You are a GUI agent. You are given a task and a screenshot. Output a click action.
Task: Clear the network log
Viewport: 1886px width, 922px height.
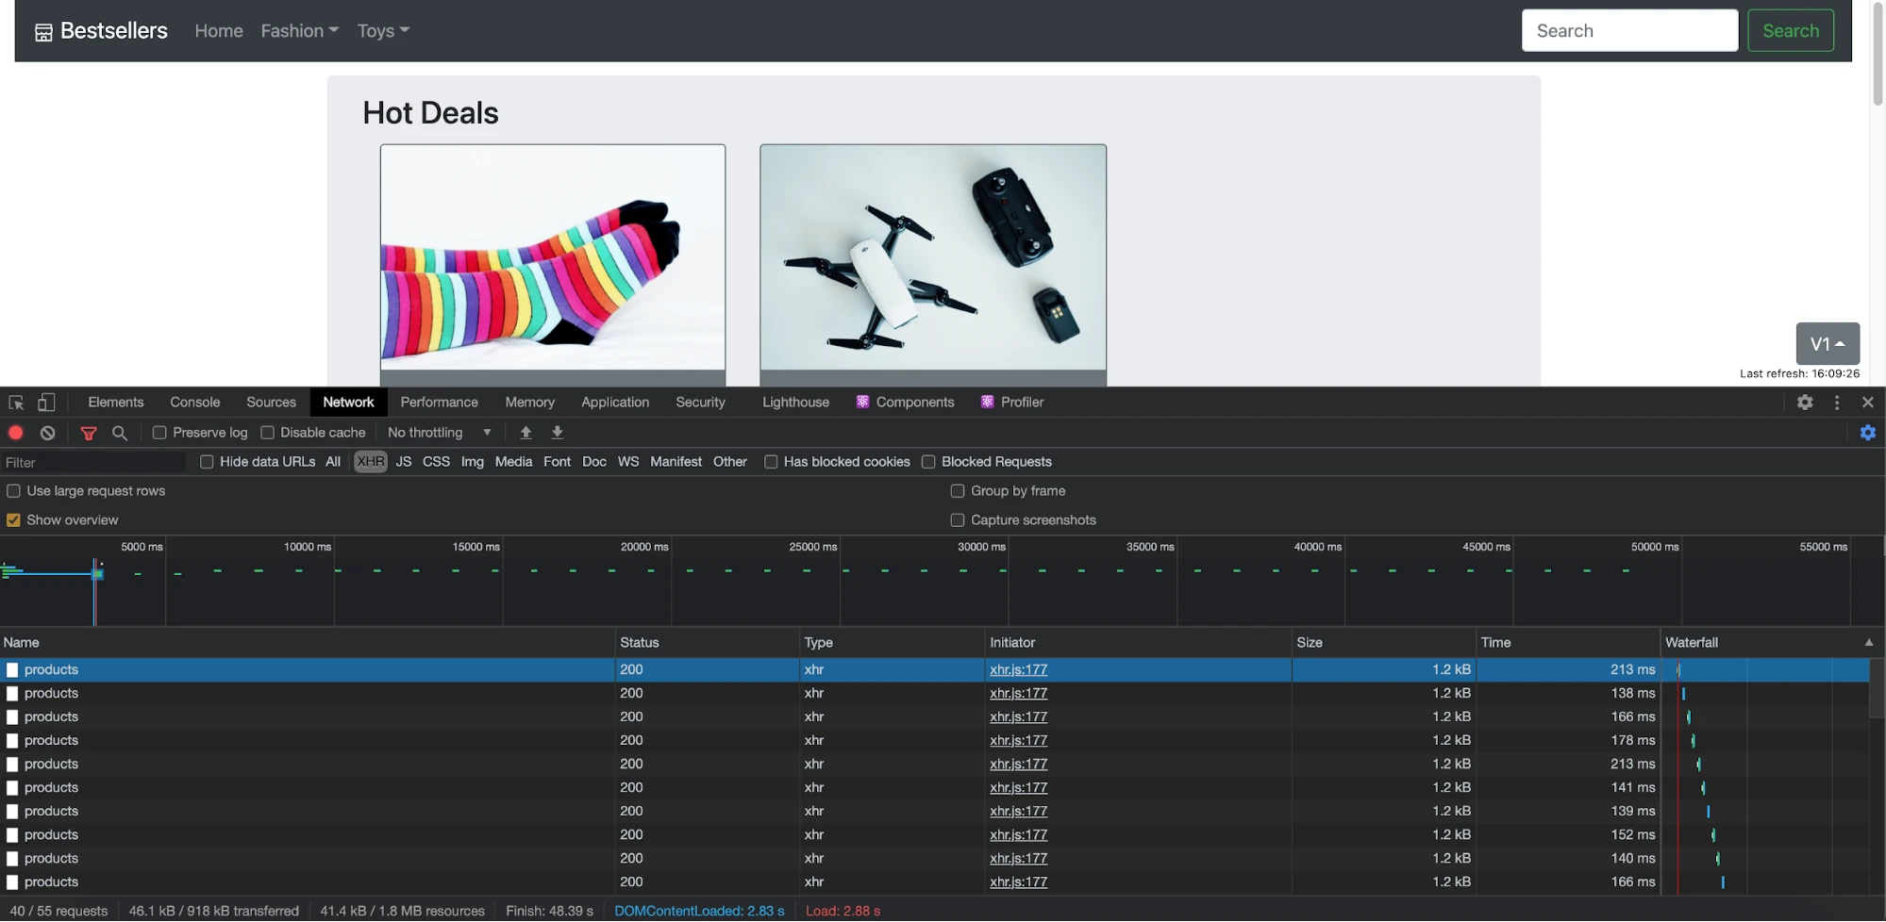pyautogui.click(x=47, y=433)
